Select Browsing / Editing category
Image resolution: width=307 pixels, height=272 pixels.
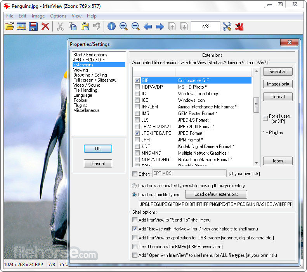(90, 75)
